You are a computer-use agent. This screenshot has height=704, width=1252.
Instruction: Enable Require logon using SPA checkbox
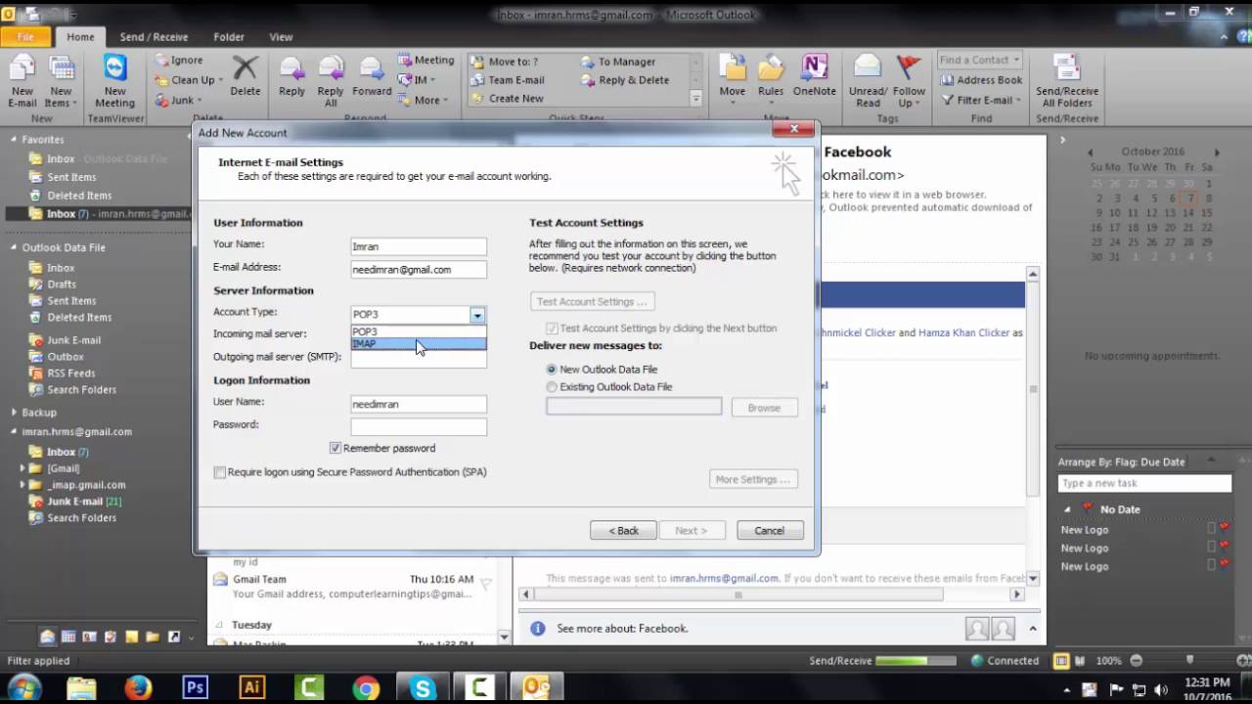tap(219, 472)
